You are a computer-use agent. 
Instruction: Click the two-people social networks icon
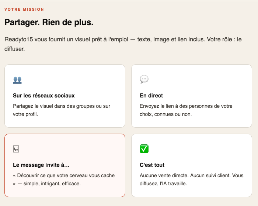[x=17, y=79]
